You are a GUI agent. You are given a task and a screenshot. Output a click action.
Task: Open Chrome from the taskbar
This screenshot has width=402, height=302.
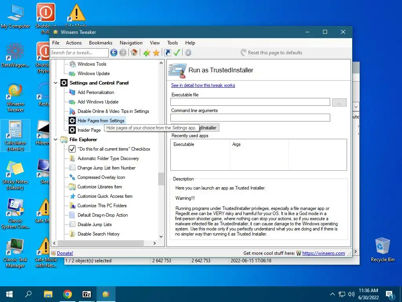(68, 294)
